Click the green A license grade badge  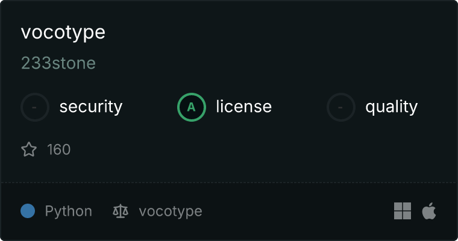(192, 107)
